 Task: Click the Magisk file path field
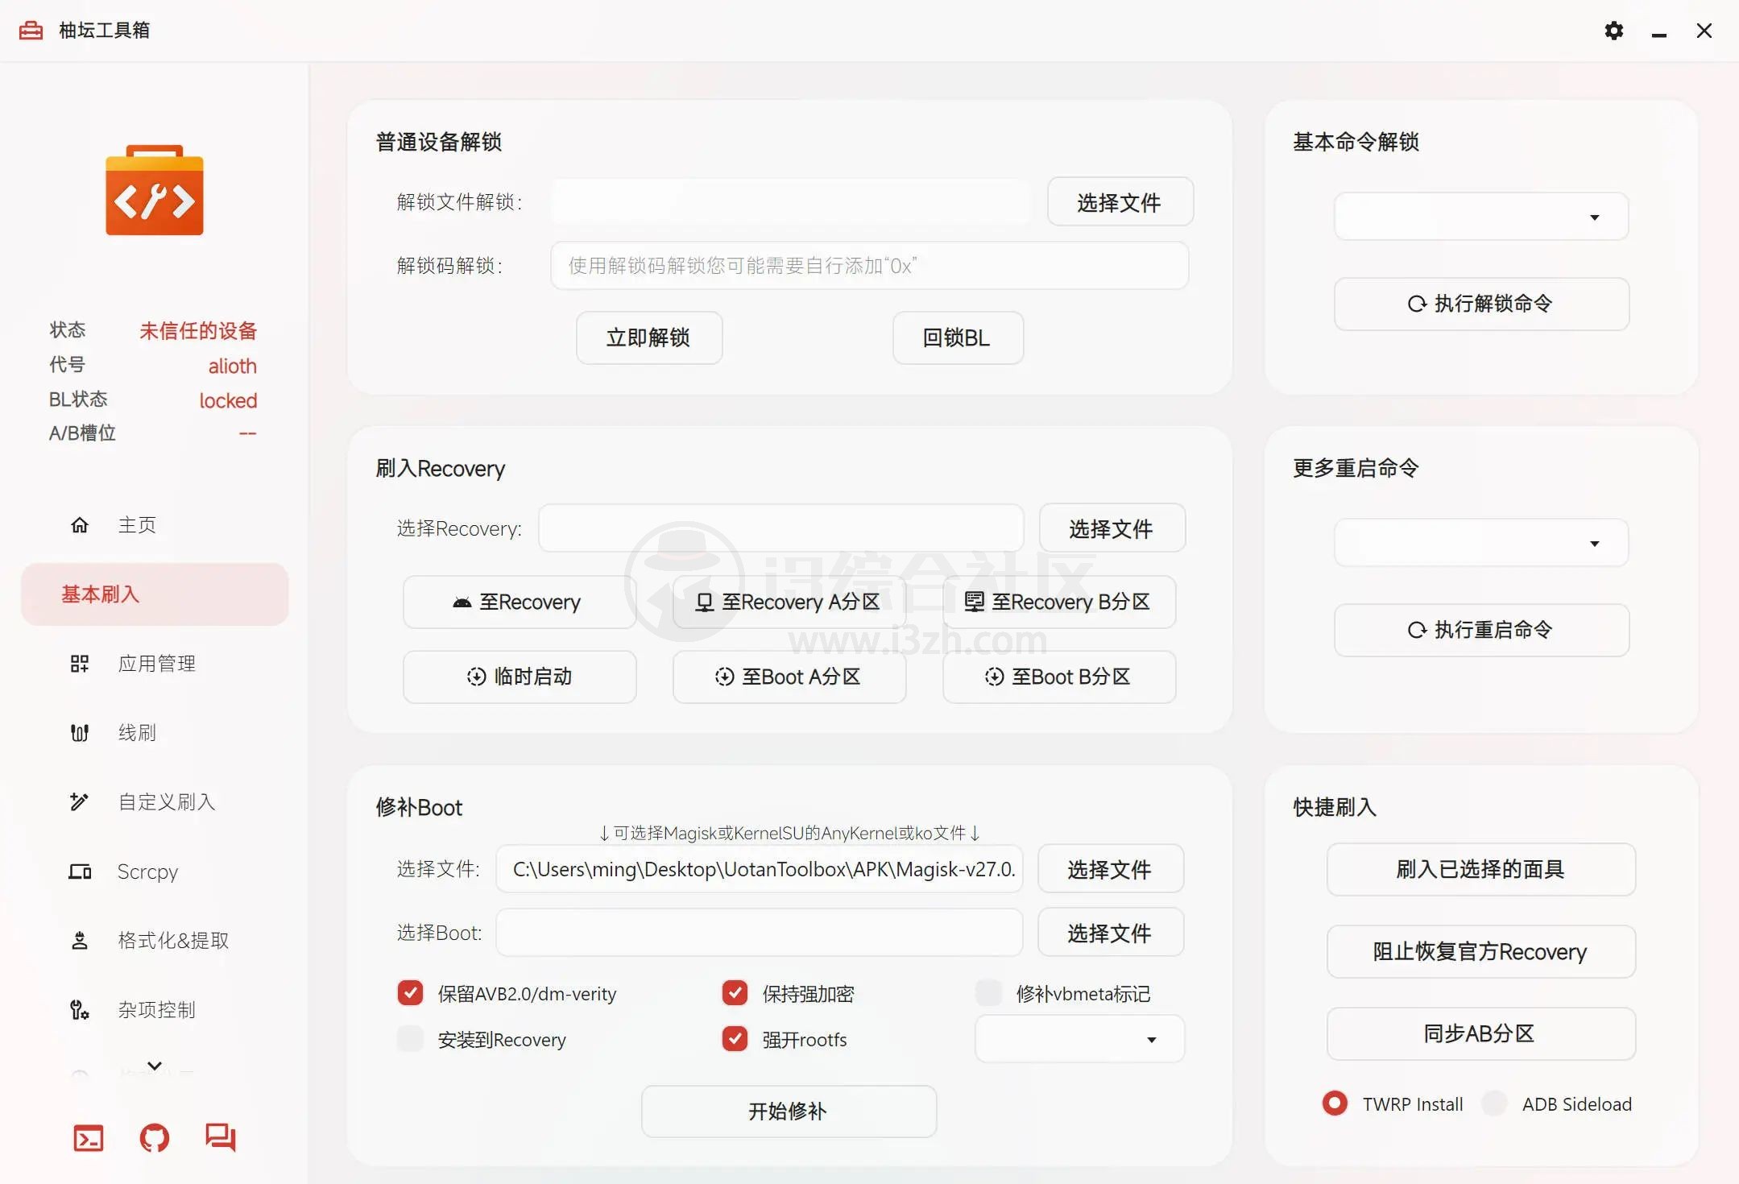760,869
